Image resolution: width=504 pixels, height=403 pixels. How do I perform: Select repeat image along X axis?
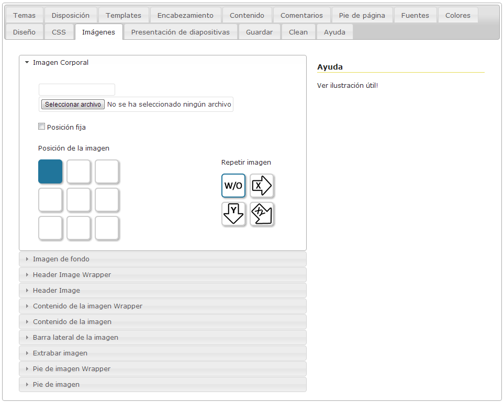tap(262, 186)
